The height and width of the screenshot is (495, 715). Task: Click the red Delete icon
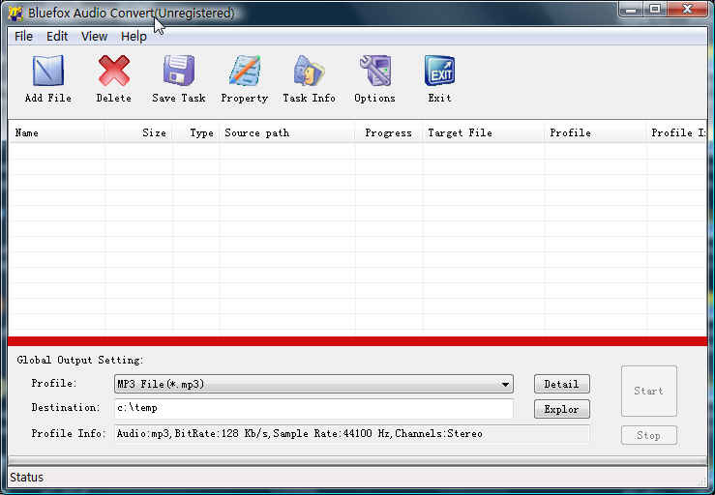point(114,71)
